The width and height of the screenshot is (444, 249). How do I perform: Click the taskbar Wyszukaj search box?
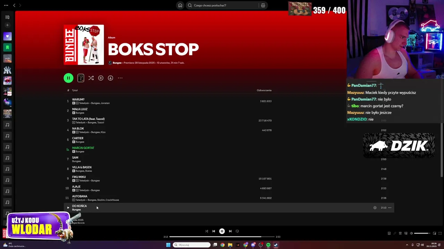click(x=192, y=245)
